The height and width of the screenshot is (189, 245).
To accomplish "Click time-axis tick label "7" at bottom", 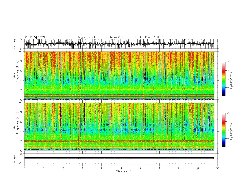I will coord(160,168).
